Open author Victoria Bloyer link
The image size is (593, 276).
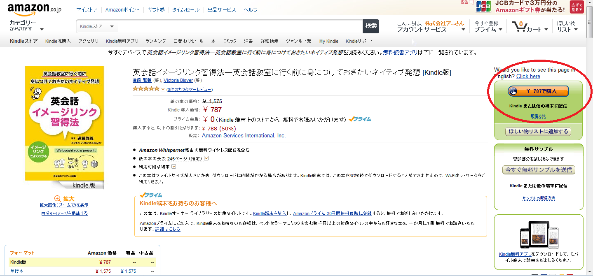[178, 81]
